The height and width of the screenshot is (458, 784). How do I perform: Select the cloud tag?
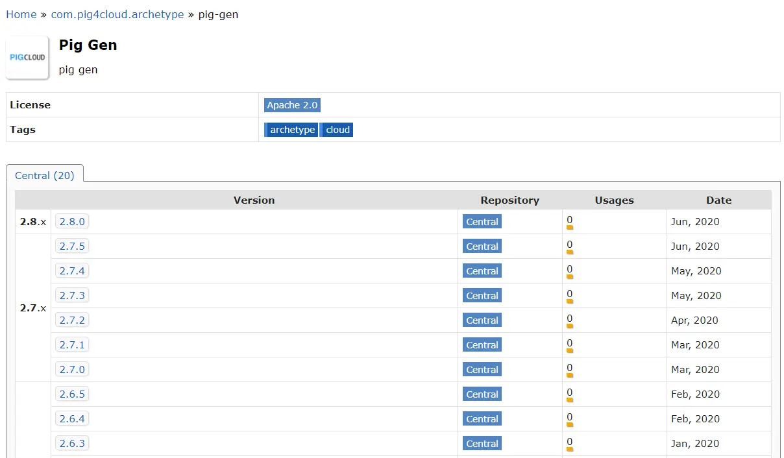click(x=337, y=130)
